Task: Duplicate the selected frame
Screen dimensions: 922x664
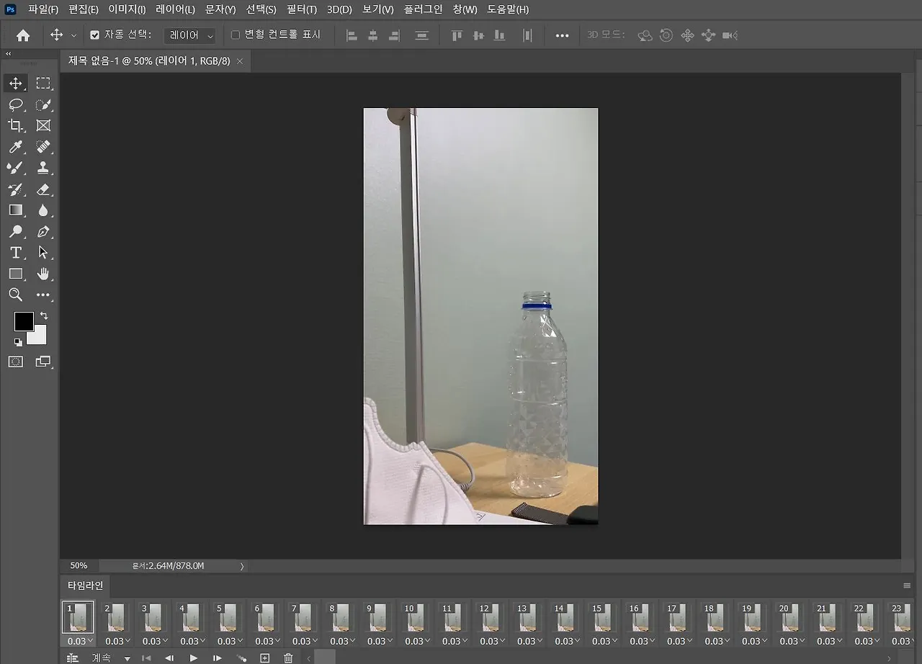Action: 264,658
